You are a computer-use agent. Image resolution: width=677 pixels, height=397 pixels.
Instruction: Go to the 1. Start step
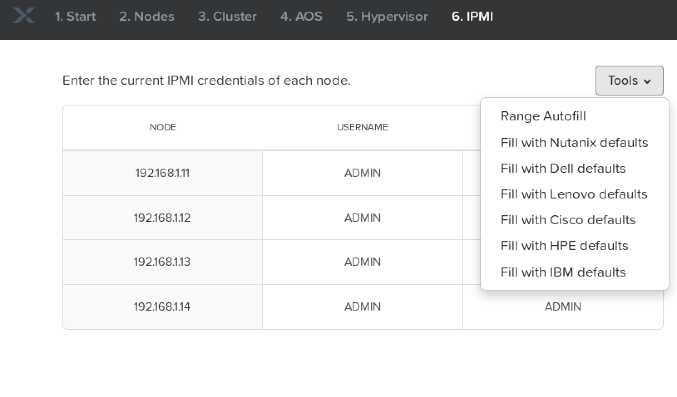click(x=75, y=16)
